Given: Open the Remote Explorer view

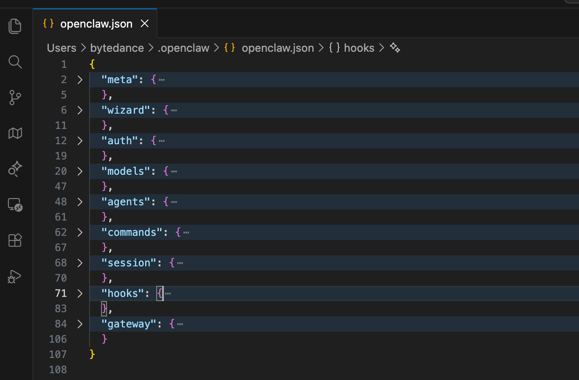Looking at the screenshot, I should [15, 205].
